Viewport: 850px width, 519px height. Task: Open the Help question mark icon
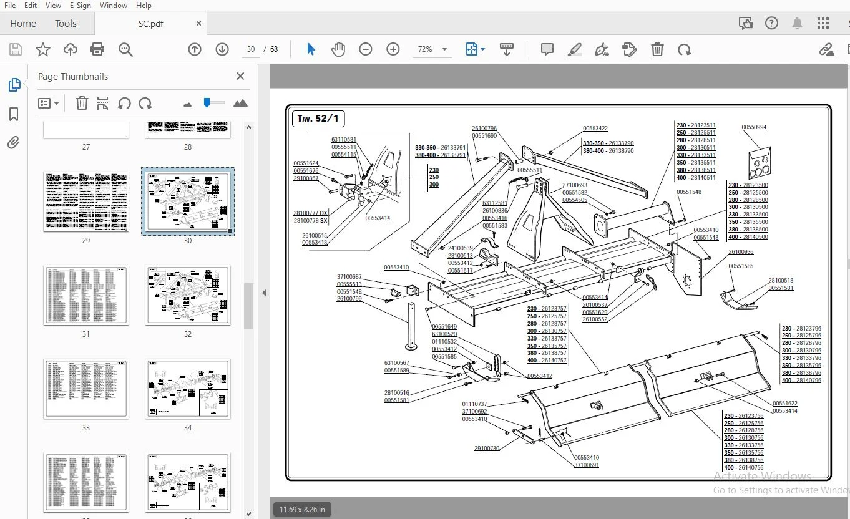(x=771, y=24)
